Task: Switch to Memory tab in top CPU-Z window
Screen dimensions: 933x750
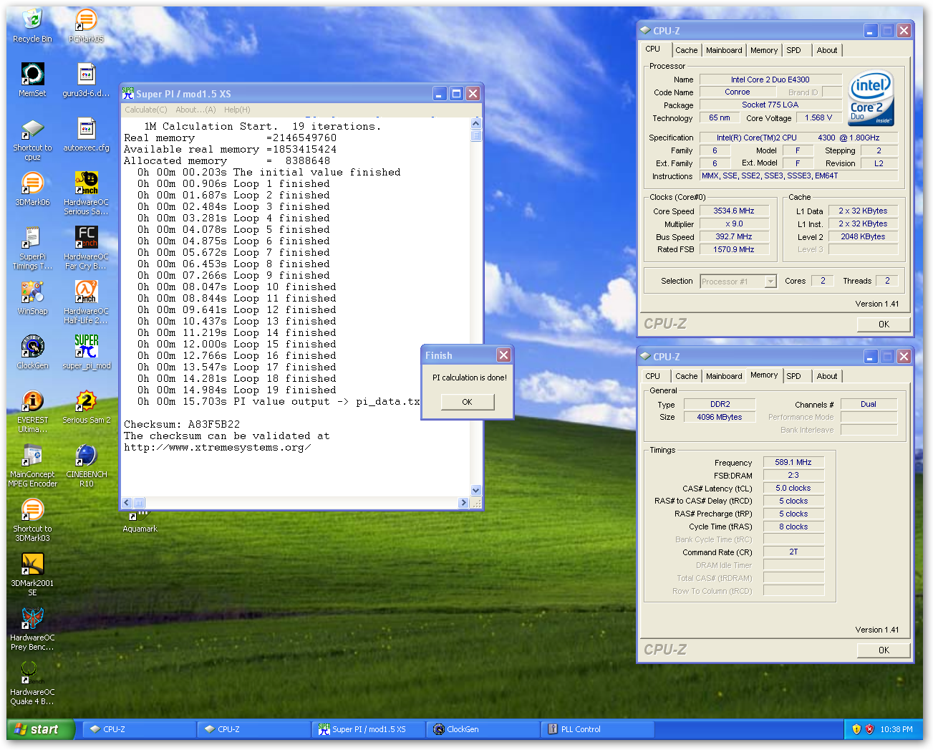Action: [x=764, y=50]
